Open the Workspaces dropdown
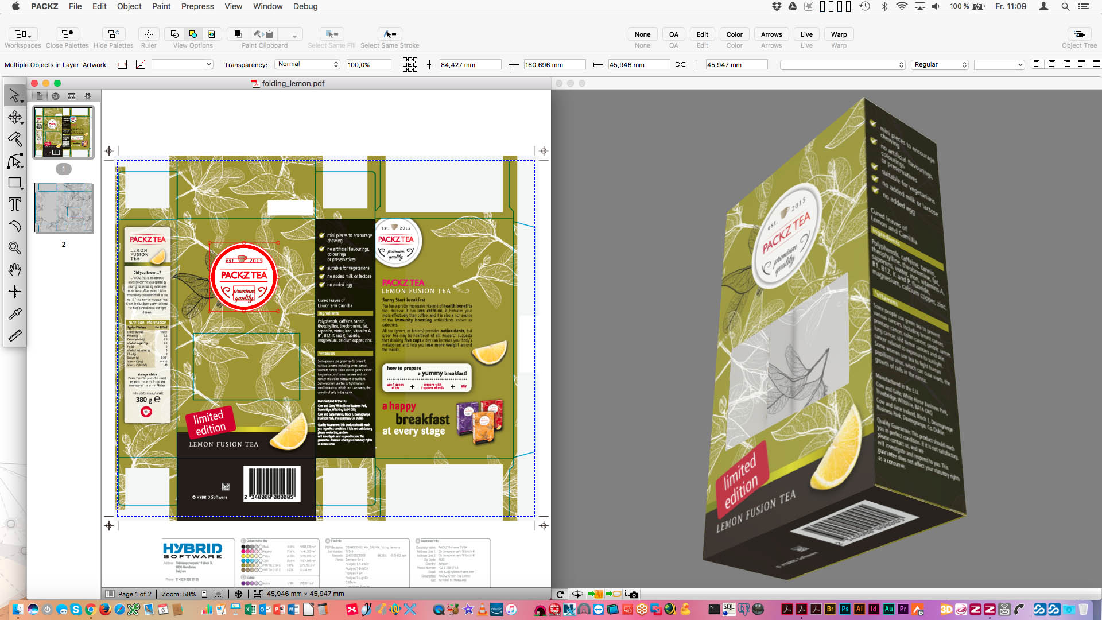1102x620 pixels. coord(23,34)
